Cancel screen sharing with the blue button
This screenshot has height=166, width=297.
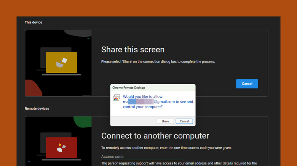[247, 84]
